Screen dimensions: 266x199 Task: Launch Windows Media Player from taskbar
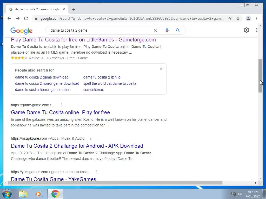[39, 194]
